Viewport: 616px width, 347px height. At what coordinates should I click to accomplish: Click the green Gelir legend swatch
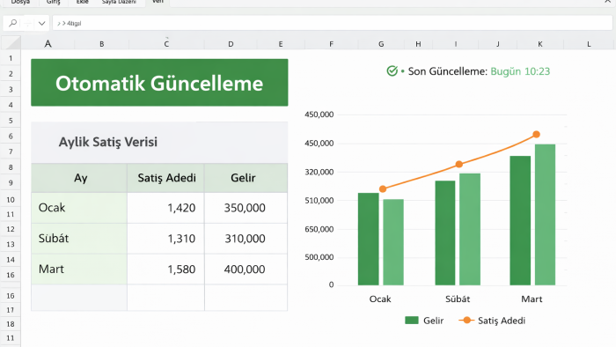[411, 321]
